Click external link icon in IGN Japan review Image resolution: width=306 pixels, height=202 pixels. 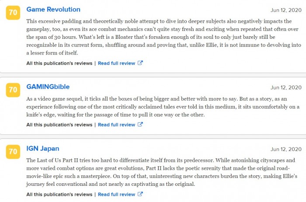pyautogui.click(x=140, y=194)
